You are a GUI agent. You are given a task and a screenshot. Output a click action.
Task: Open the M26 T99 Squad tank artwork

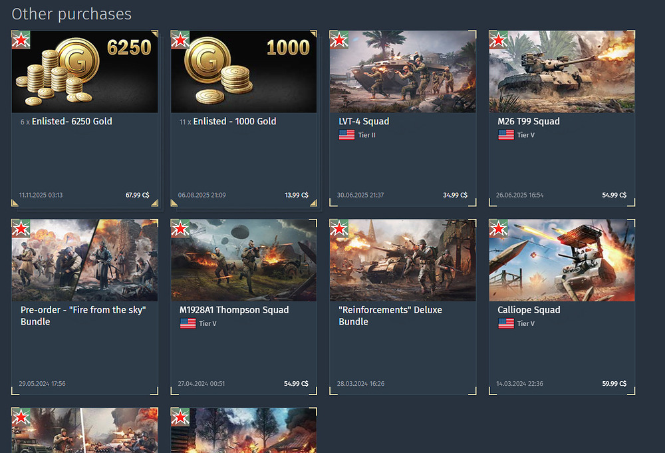pos(562,71)
